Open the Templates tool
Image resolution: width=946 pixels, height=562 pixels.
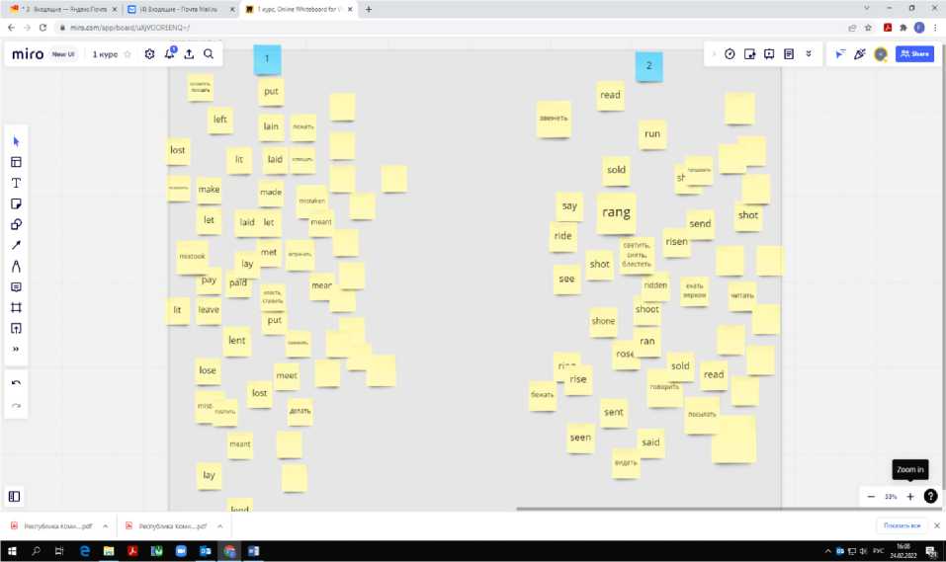[16, 162]
